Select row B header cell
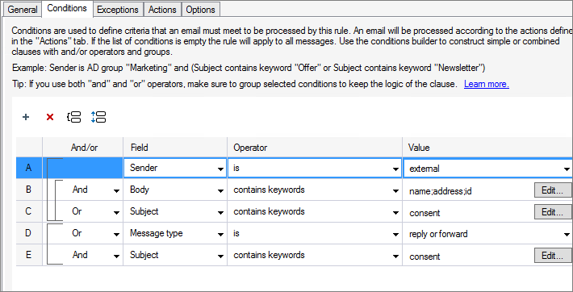Image resolution: width=573 pixels, height=292 pixels. pos(29,190)
